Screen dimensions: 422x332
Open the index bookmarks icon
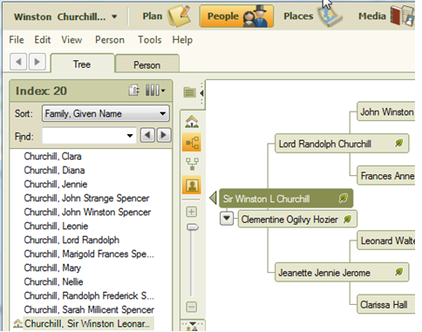pos(134,91)
